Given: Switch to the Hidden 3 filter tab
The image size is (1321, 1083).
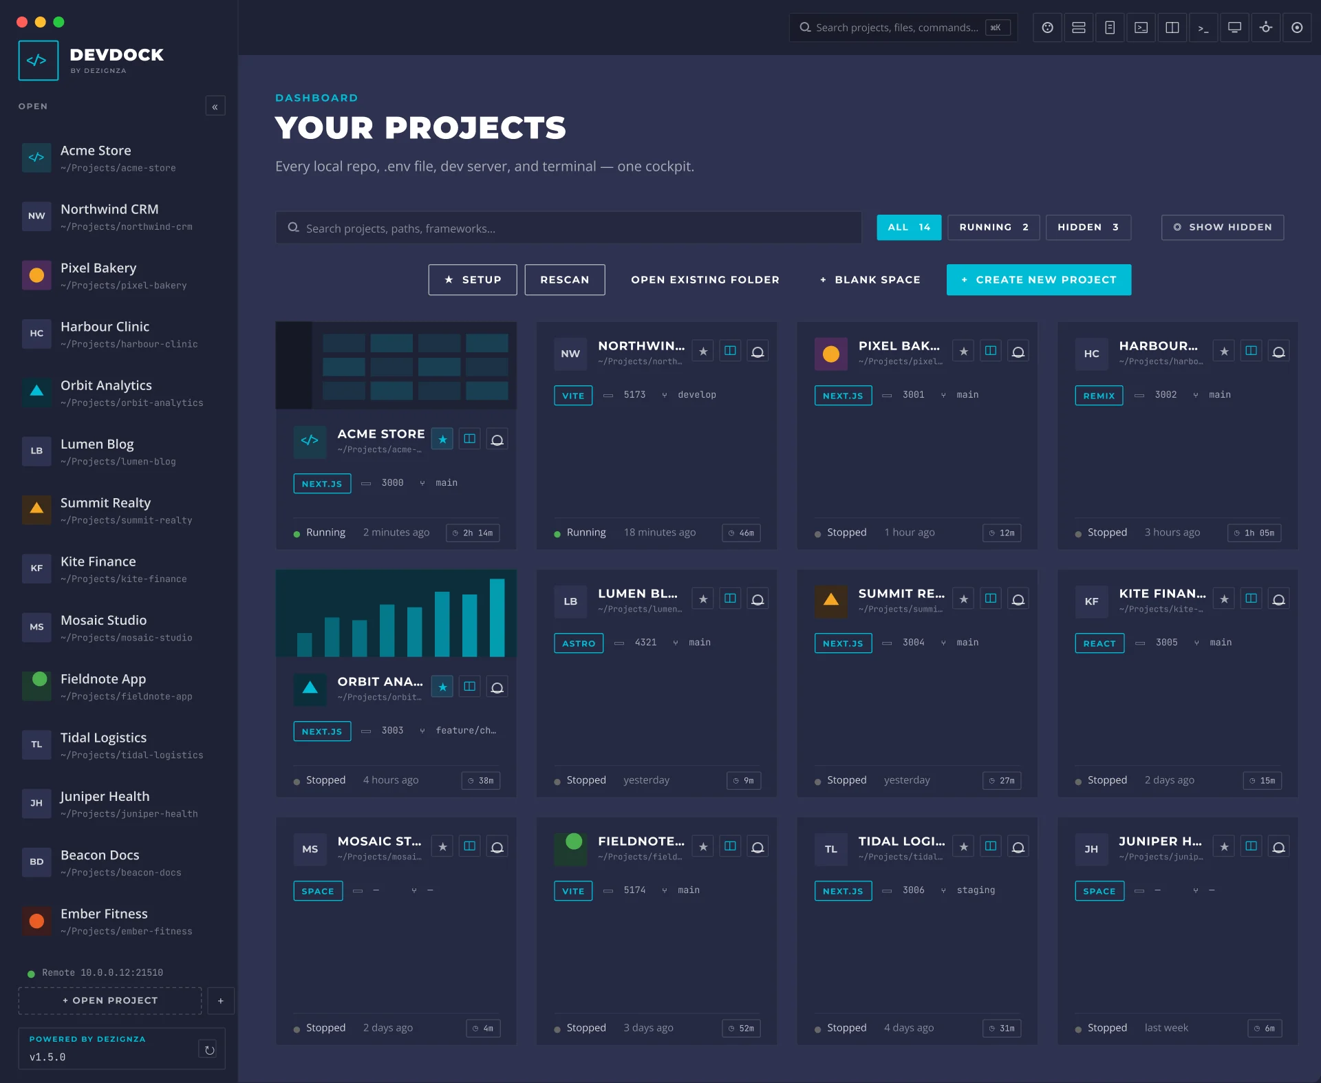Looking at the screenshot, I should pyautogui.click(x=1088, y=227).
